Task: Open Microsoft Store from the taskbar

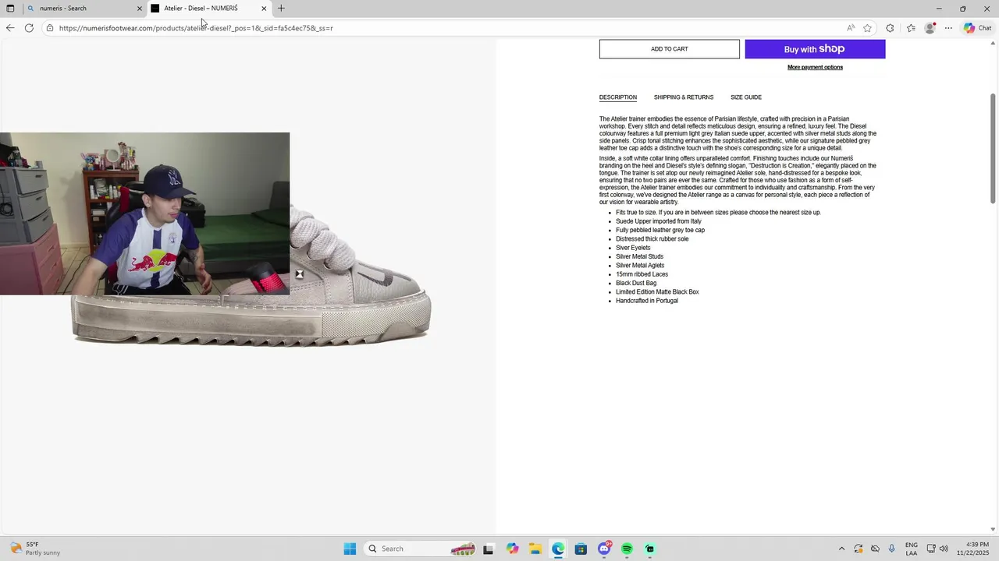Action: coord(581,549)
